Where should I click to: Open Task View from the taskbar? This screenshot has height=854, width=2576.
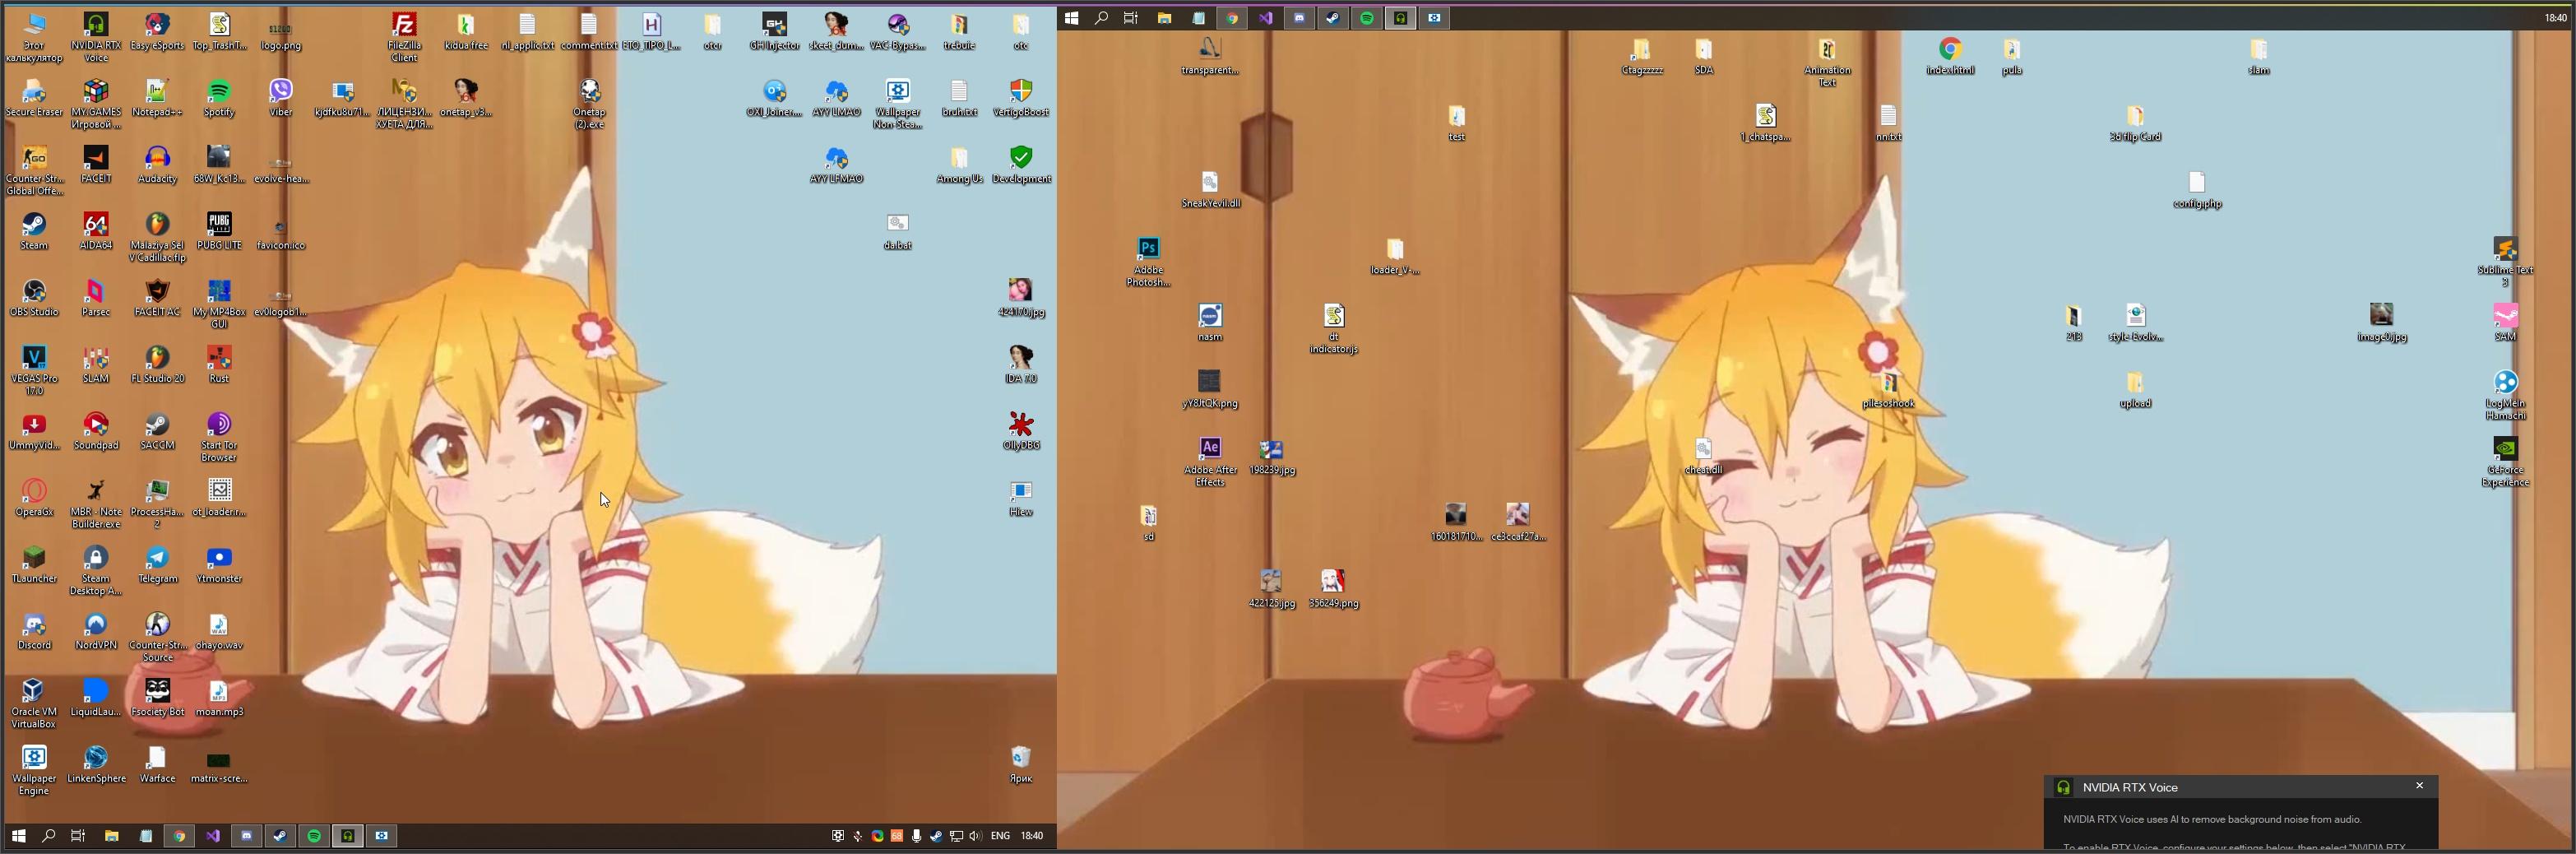coord(77,836)
